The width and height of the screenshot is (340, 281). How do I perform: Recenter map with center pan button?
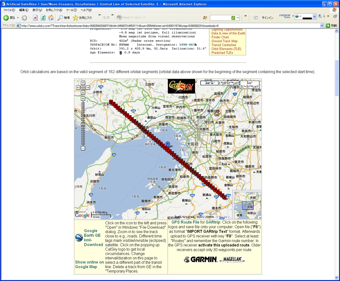83,87
